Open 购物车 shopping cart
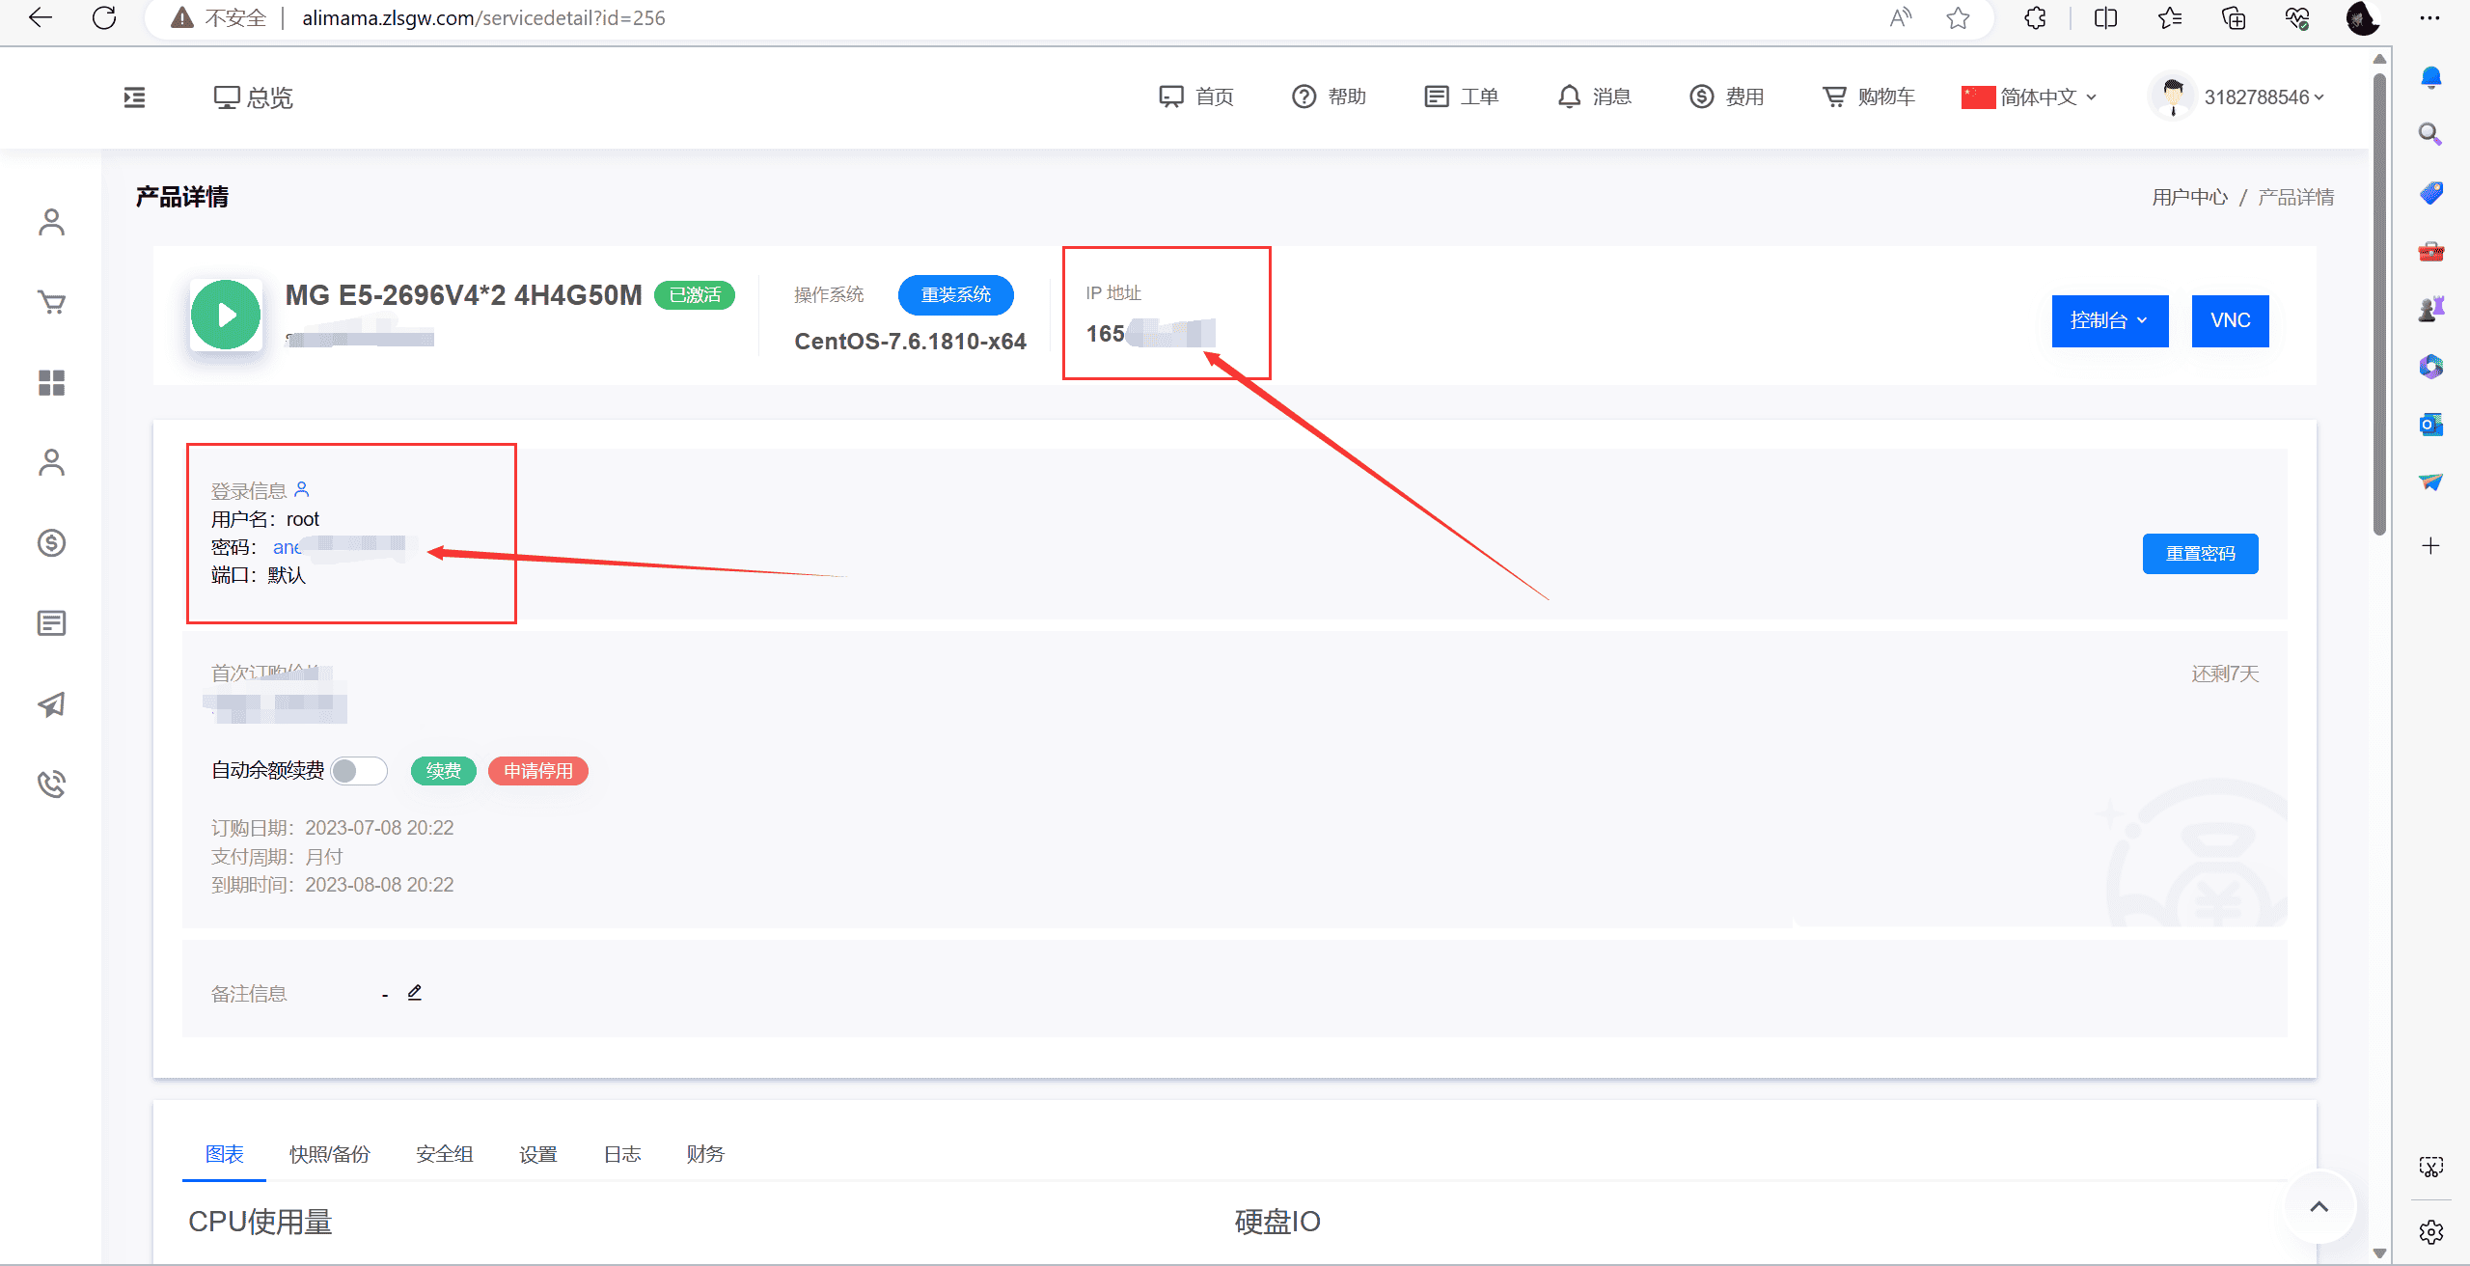The height and width of the screenshot is (1266, 2470). (x=1869, y=96)
